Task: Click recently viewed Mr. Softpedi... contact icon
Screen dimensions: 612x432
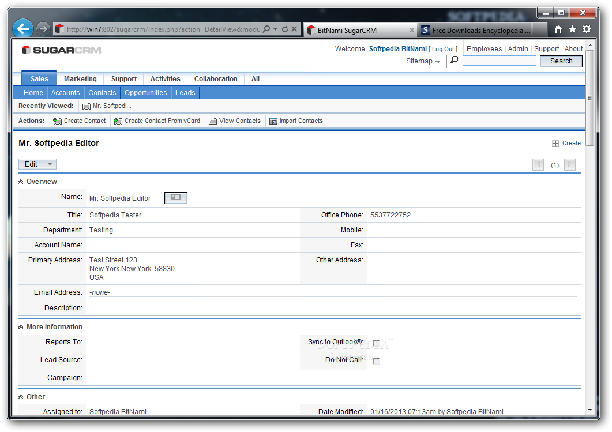Action: coord(87,106)
